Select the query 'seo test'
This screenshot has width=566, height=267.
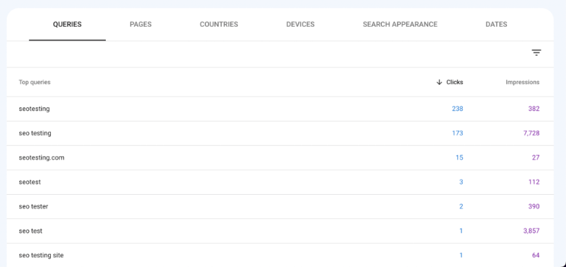(30, 231)
